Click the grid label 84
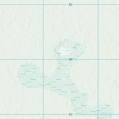This screenshot has height=119, width=119. (x=71, y=59)
